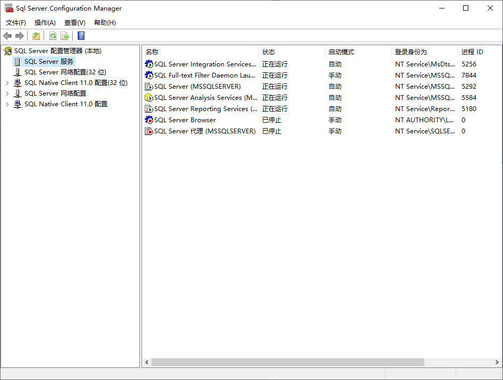The height and width of the screenshot is (380, 503).
Task: Select the SQL Server Browser icon
Action: click(148, 120)
